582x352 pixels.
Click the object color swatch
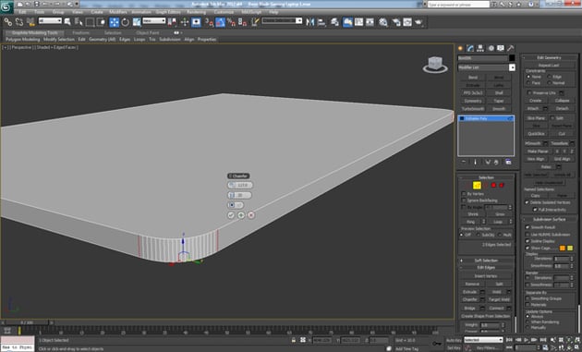pyautogui.click(x=512, y=58)
